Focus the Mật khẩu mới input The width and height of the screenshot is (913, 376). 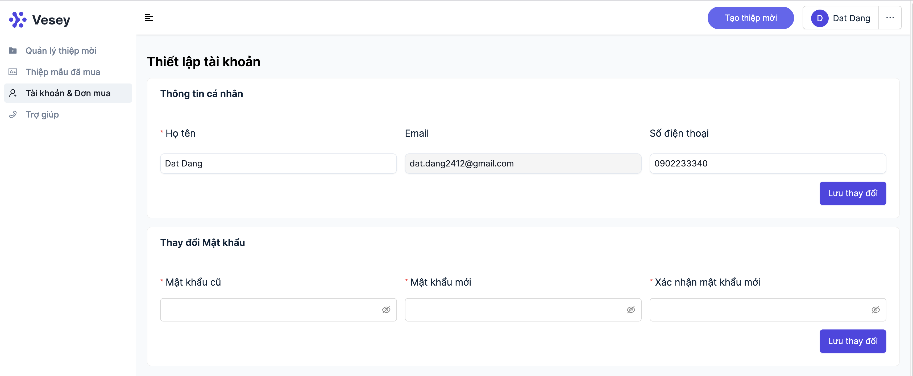click(x=523, y=310)
